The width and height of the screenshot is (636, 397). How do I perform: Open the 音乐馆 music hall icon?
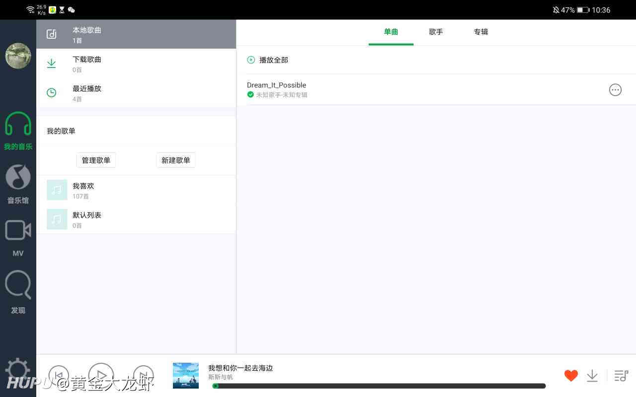tap(18, 177)
